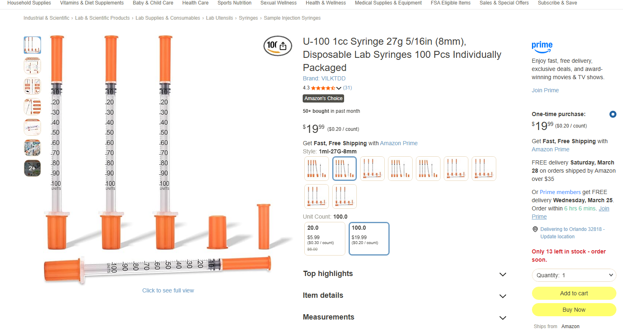Viewport: 623px width, 331px height.
Task: Click the share icon over the product image
Action: 283,46
